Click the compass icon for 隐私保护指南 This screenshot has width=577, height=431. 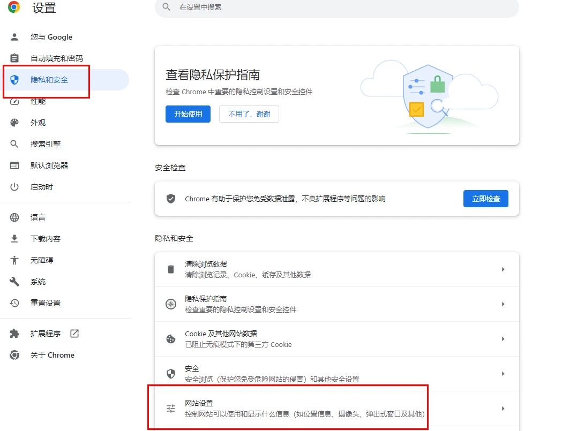pos(171,304)
